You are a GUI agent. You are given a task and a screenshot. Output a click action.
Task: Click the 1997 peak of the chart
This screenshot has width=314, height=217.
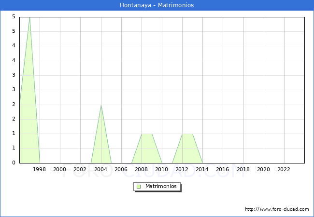click(29, 17)
